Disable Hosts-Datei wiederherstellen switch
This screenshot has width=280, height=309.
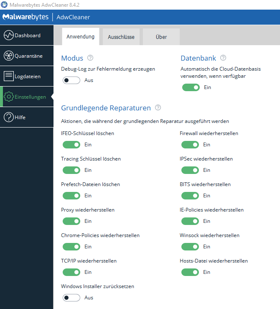(x=190, y=272)
